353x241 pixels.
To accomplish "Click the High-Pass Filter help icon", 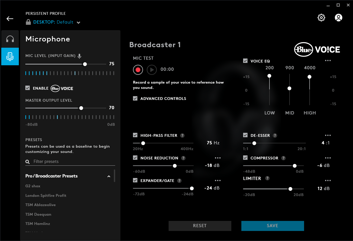I will coord(182,136).
